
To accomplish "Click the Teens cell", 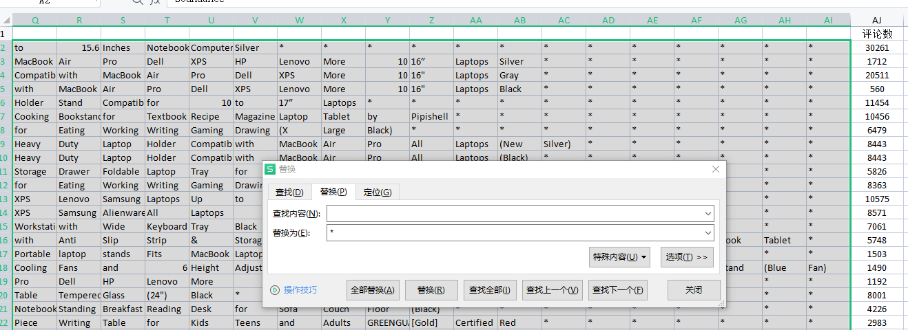I will [x=256, y=322].
